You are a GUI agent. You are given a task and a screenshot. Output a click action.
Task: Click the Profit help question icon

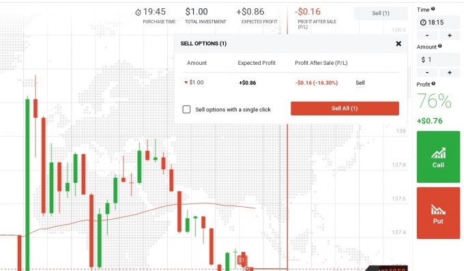click(433, 83)
